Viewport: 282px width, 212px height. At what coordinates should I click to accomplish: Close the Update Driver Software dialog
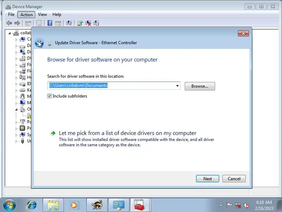[x=243, y=33]
